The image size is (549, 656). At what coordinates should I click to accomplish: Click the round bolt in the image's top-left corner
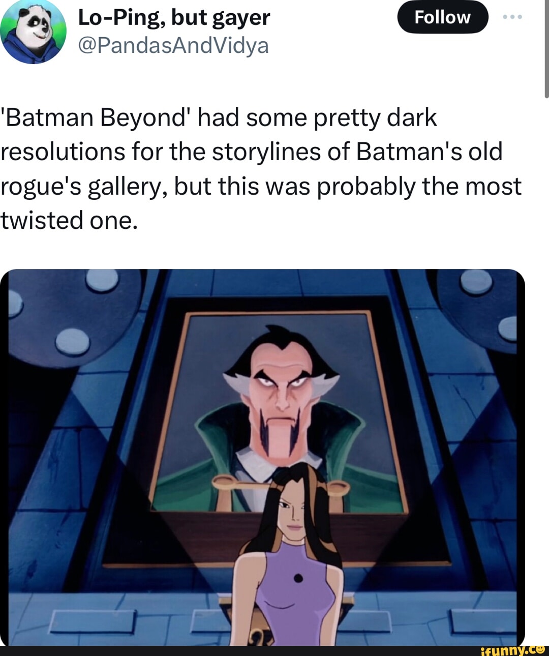click(103, 279)
